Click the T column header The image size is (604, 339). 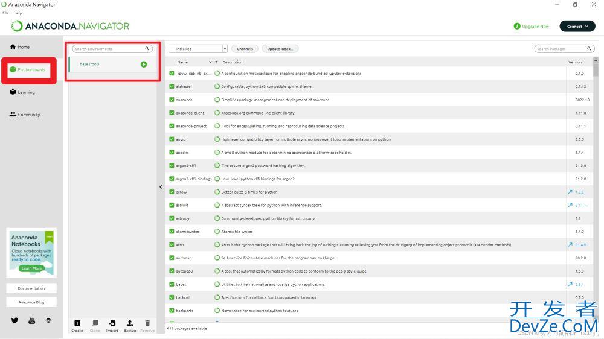(x=216, y=62)
